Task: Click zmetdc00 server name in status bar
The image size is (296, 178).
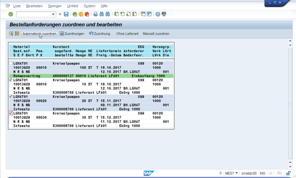Action: pyautogui.click(x=249, y=173)
